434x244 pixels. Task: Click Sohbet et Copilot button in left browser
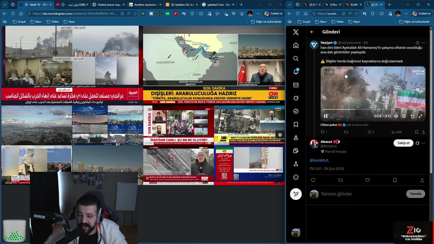(273, 14)
